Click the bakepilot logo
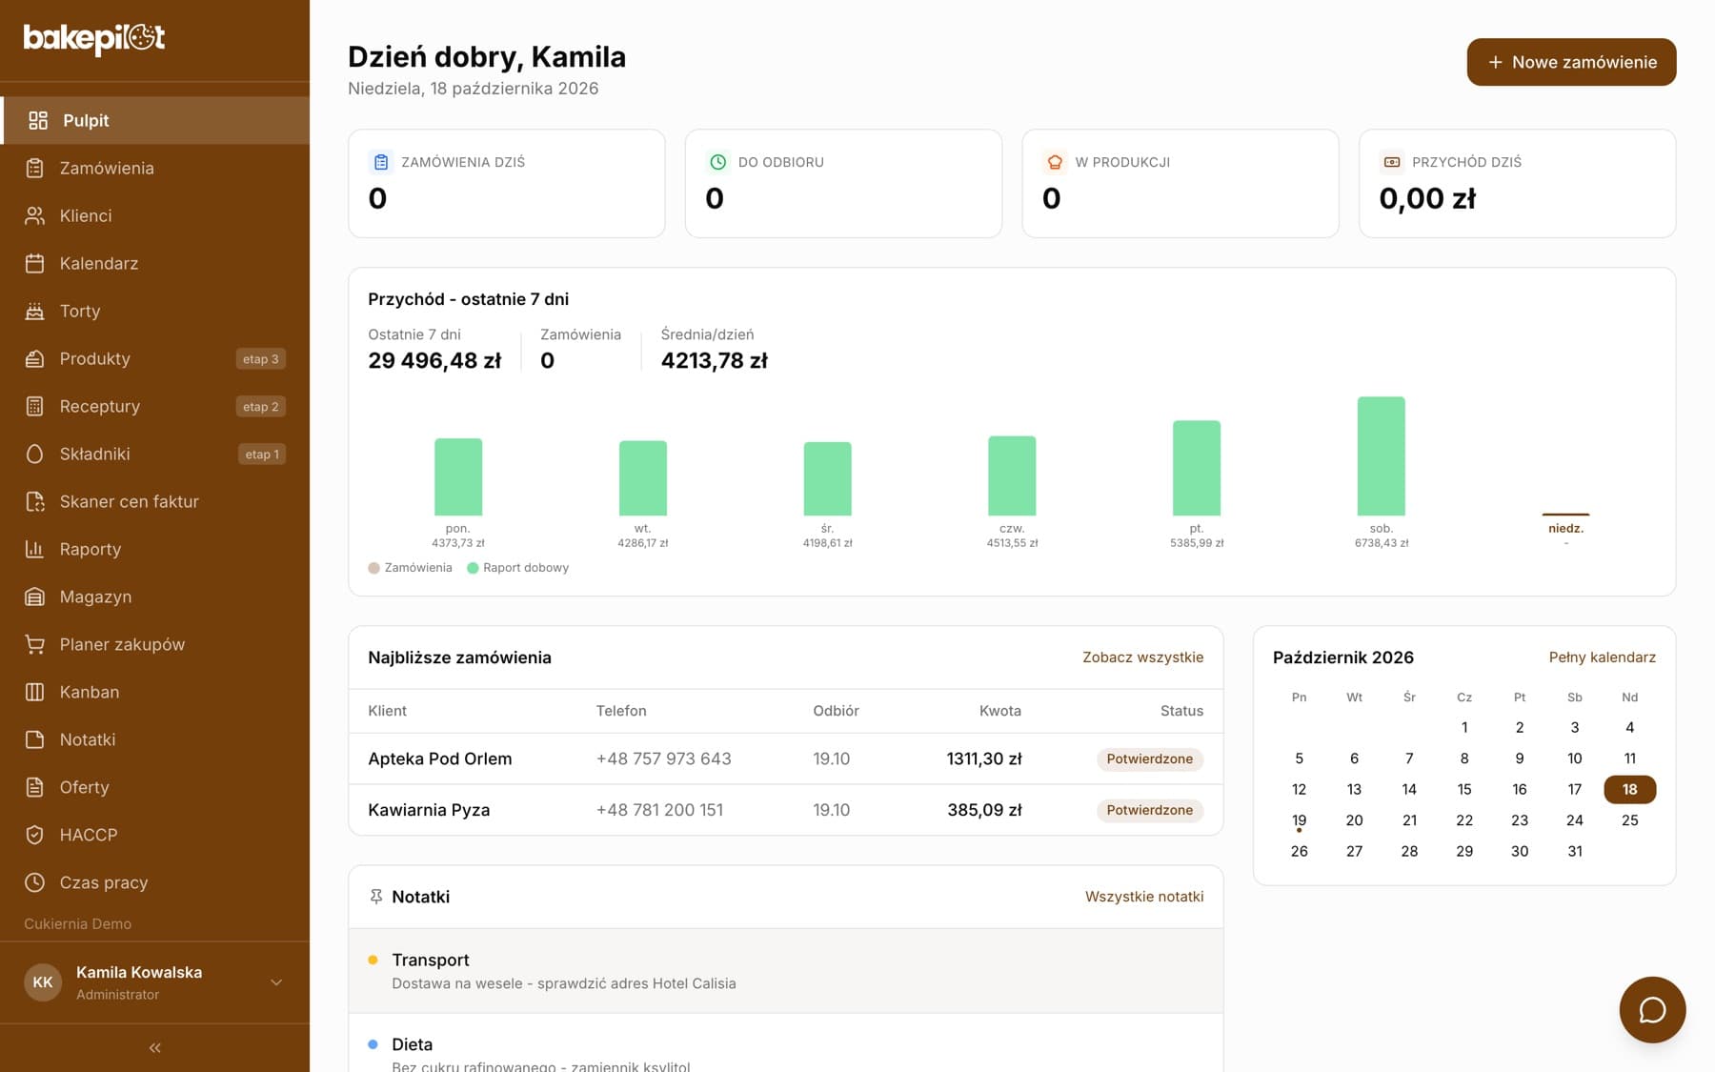Viewport: 1715px width, 1072px height. 94,38
